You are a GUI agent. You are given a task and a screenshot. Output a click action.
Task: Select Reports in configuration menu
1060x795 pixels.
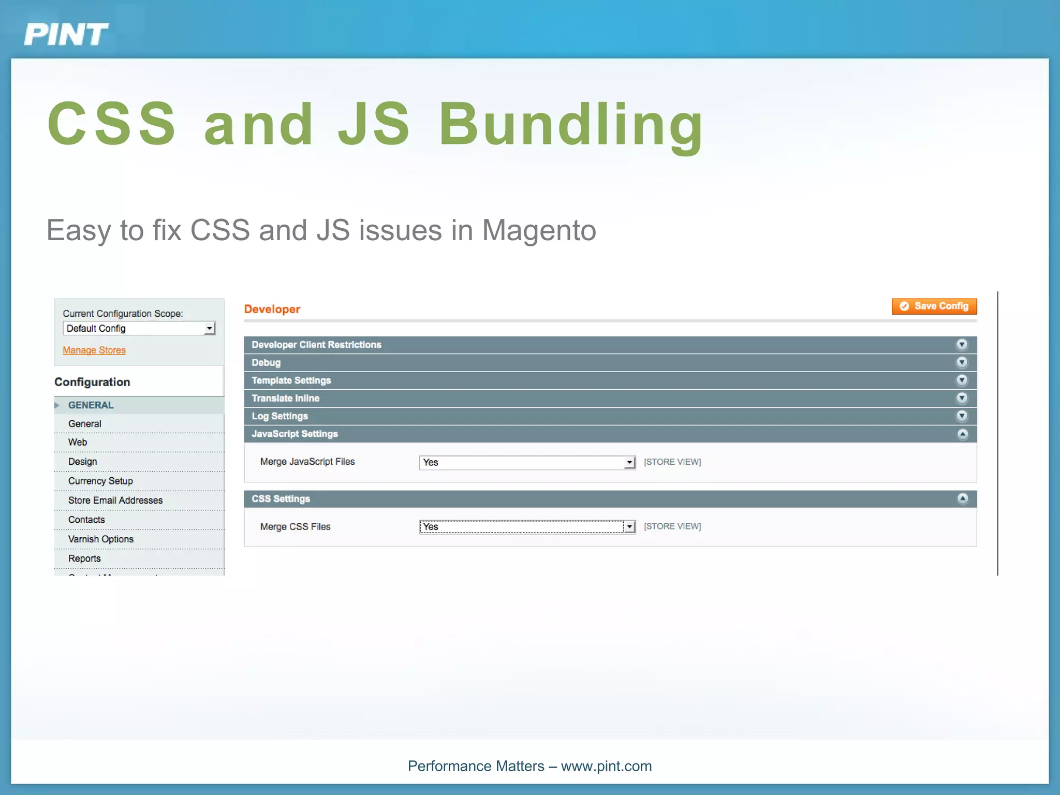(x=139, y=559)
